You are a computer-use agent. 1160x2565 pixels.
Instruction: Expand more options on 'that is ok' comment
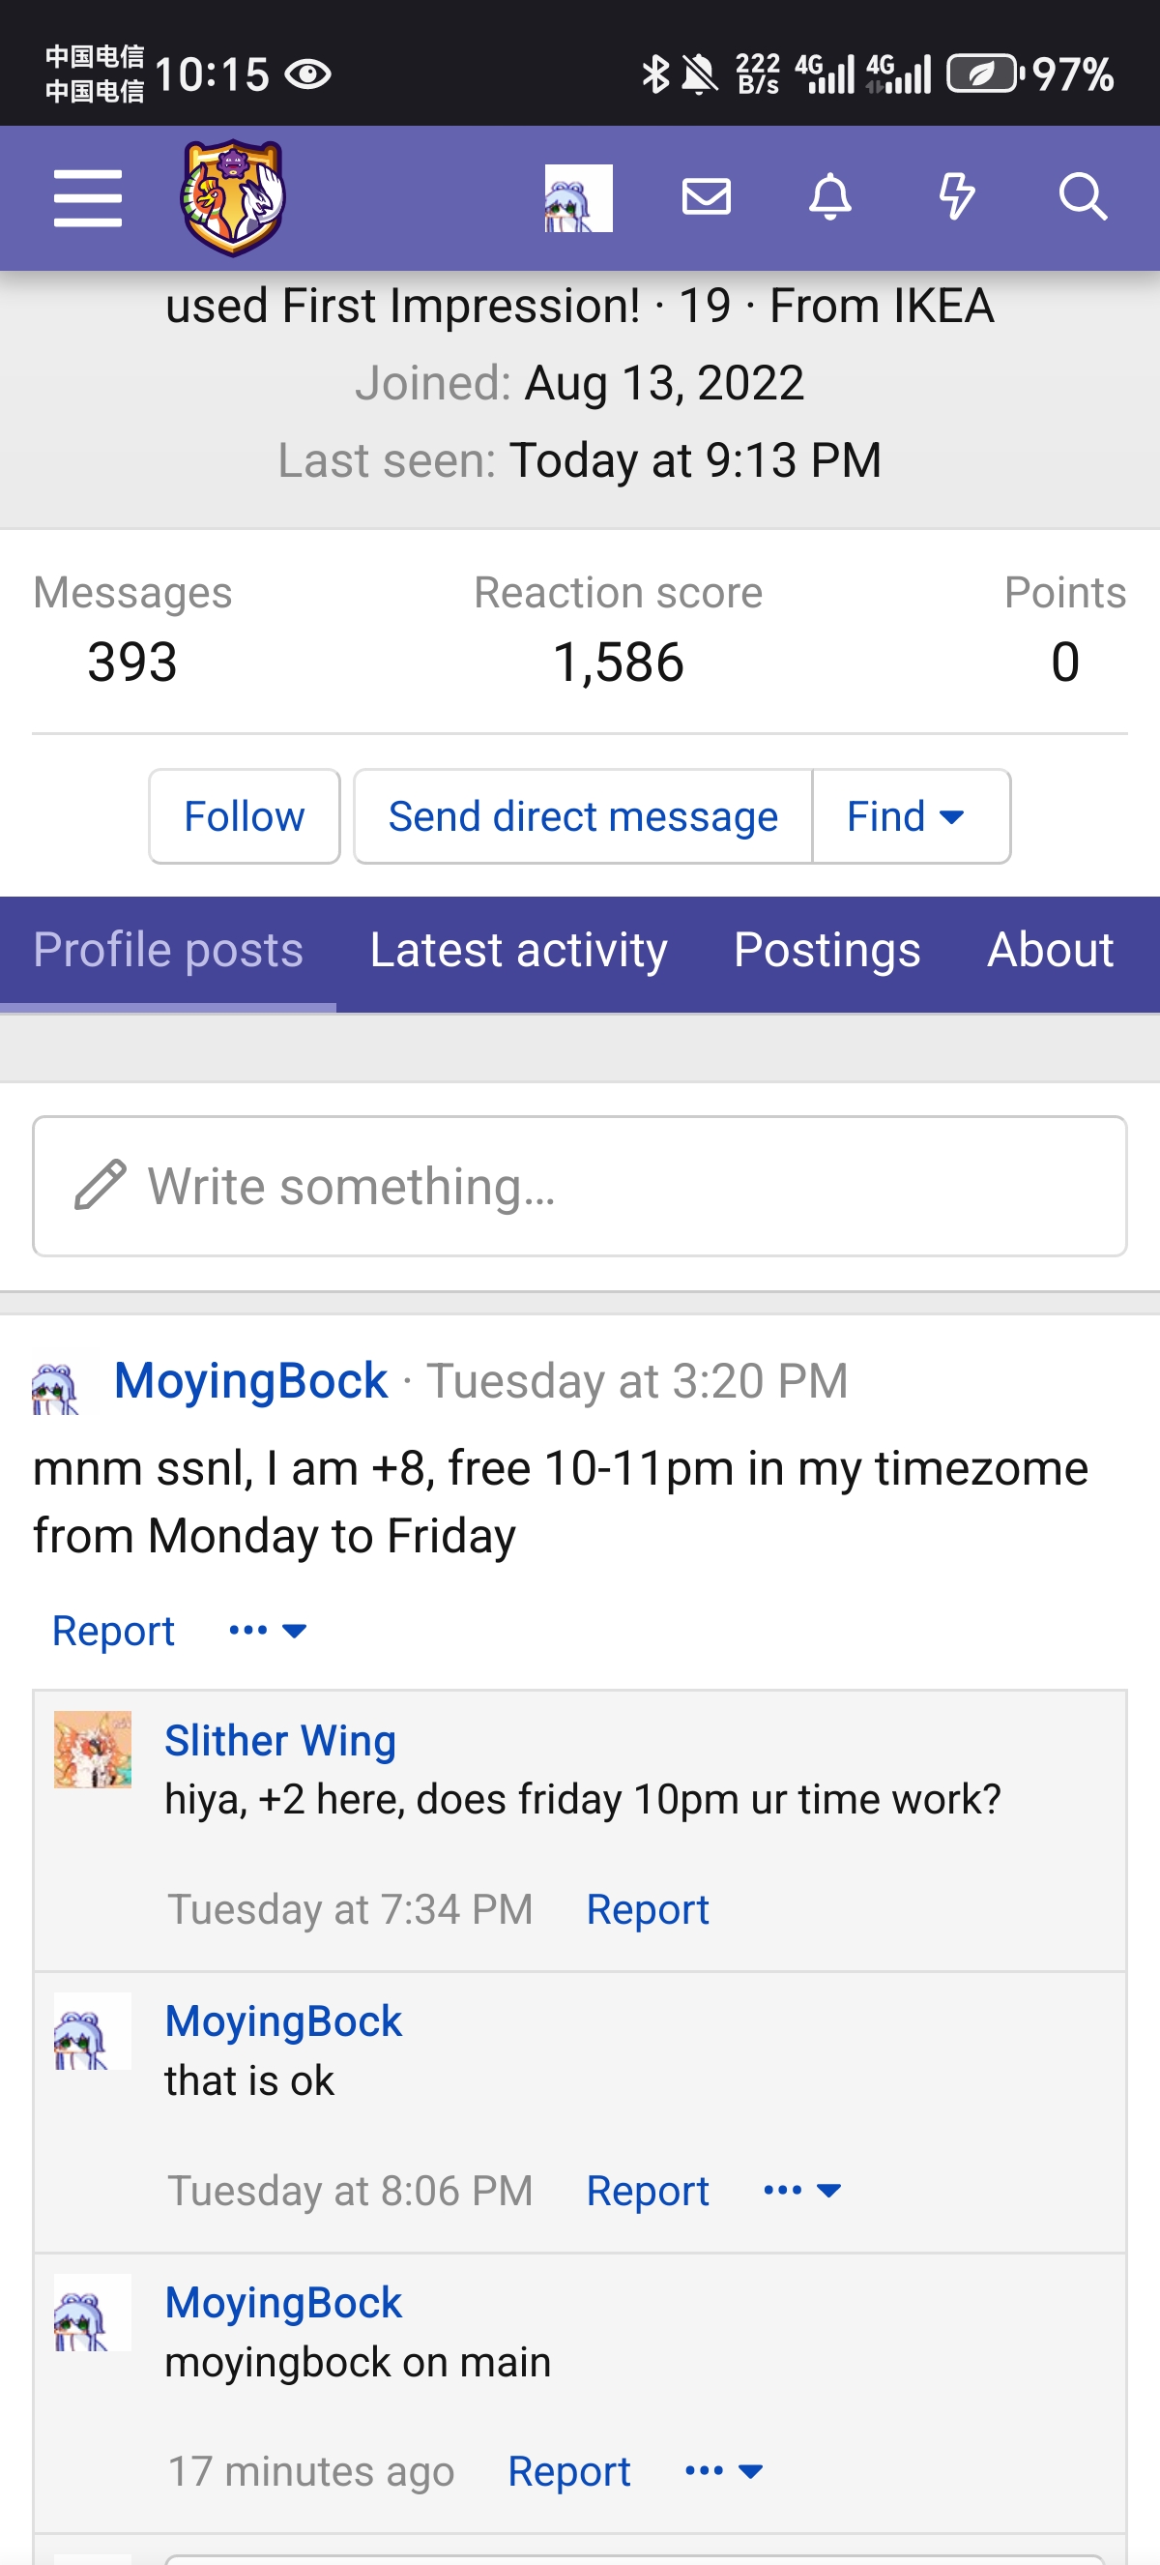coord(802,2191)
